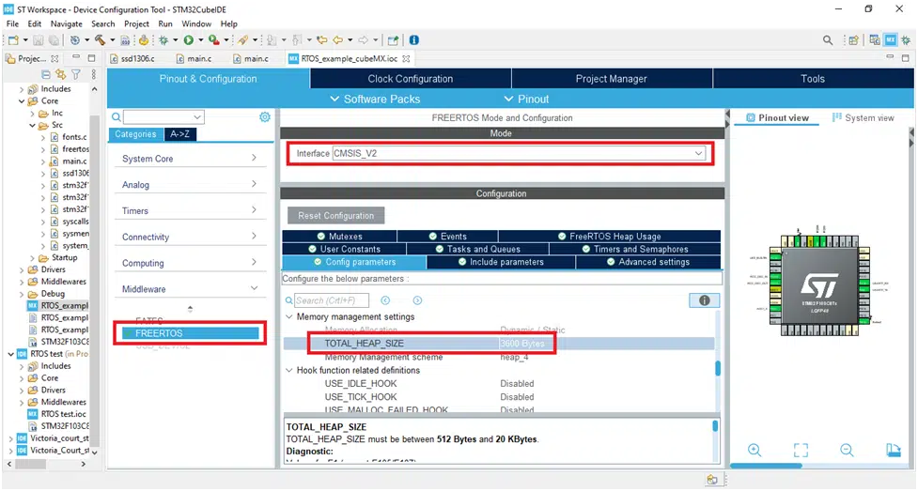918x491 pixels.
Task: Select FREERTOS in Middleware list
Action: (x=189, y=333)
